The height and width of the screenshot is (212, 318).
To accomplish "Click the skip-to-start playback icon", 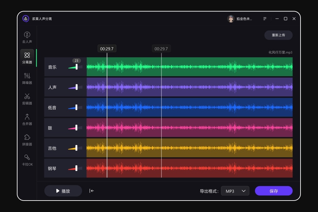I will [92, 191].
